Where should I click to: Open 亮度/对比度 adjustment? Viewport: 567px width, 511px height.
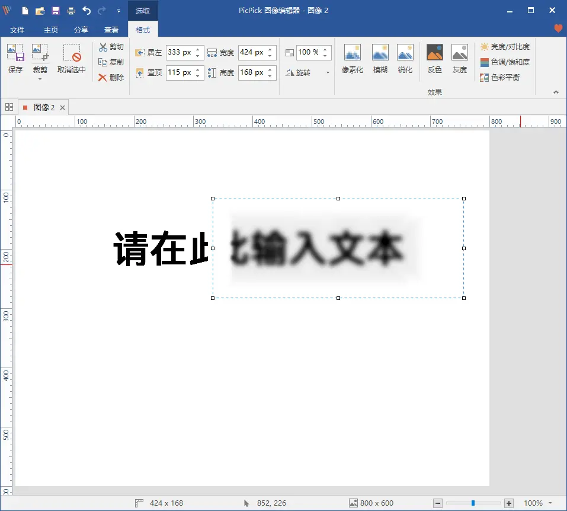505,47
